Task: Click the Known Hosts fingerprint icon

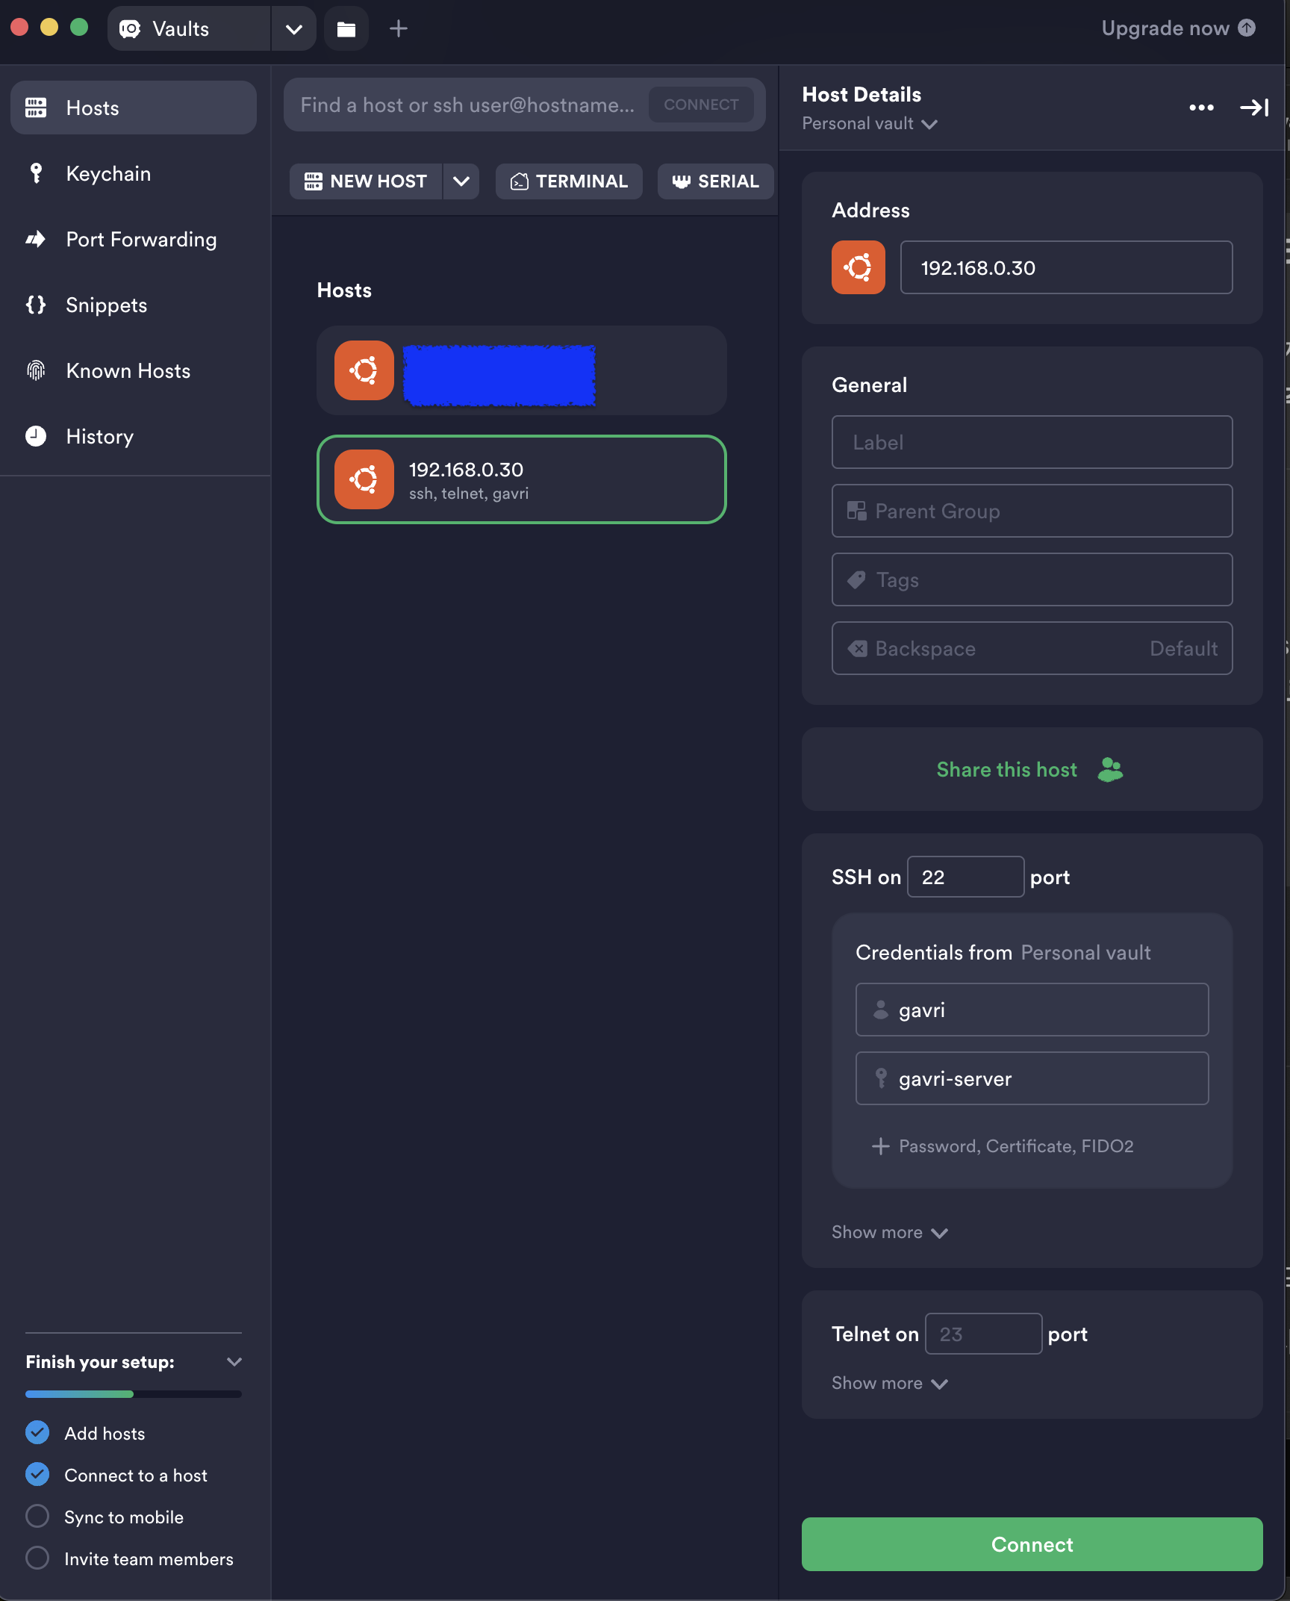Action: [x=36, y=370]
